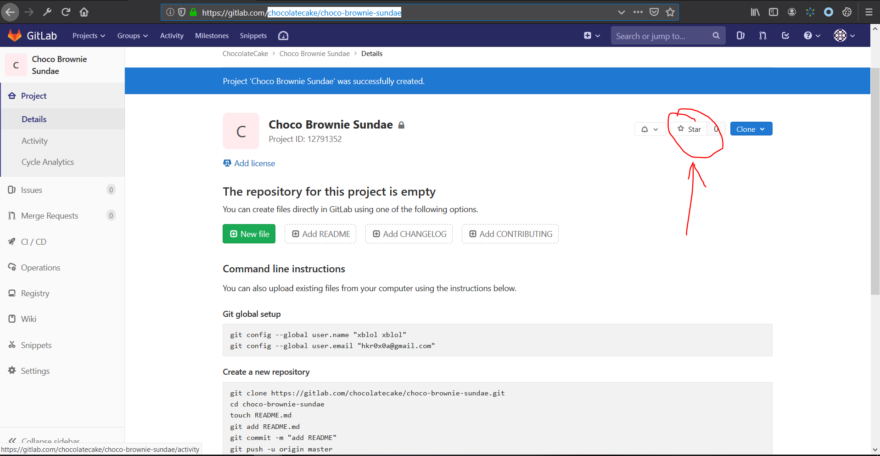Viewport: 880px width, 456px height.
Task: Focus the Search or jump to field
Action: (661, 36)
